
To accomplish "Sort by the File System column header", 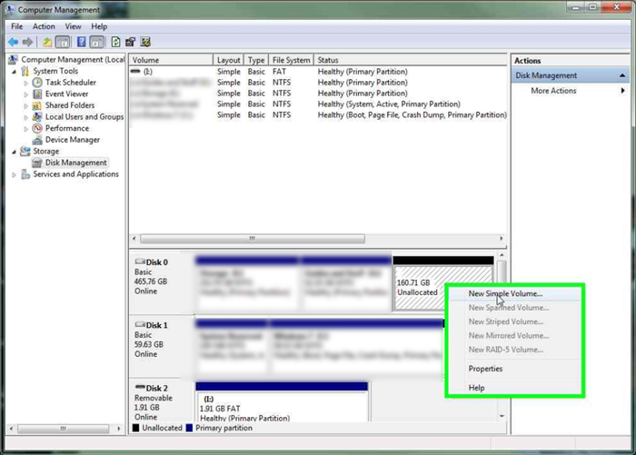I will 291,60.
